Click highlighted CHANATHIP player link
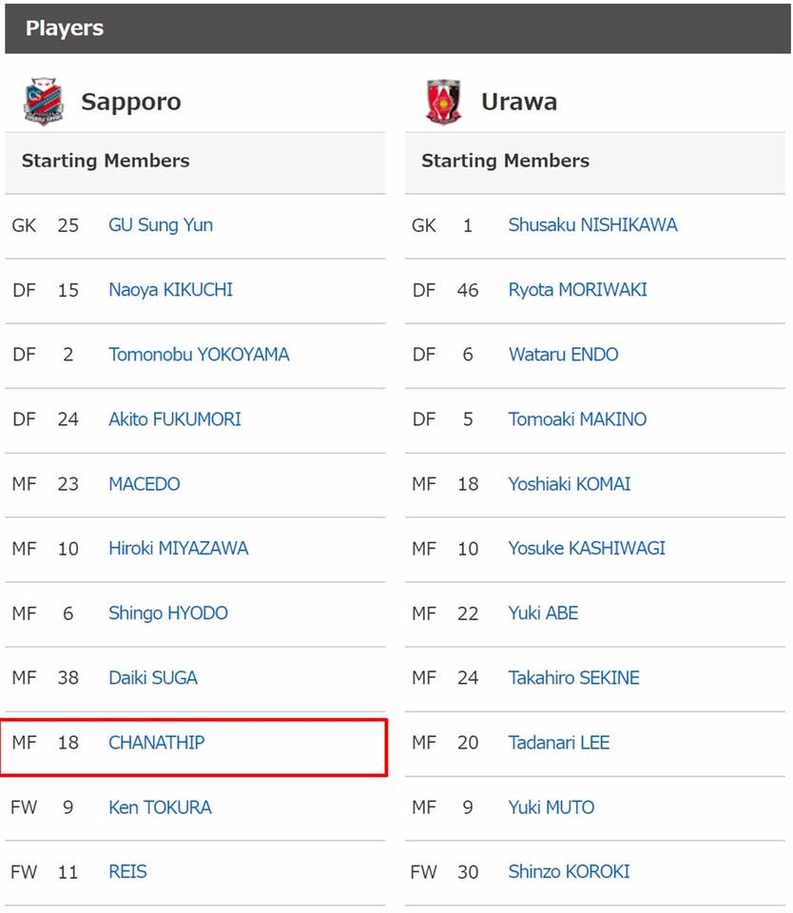Screen dimensions: 793x913 (x=157, y=743)
